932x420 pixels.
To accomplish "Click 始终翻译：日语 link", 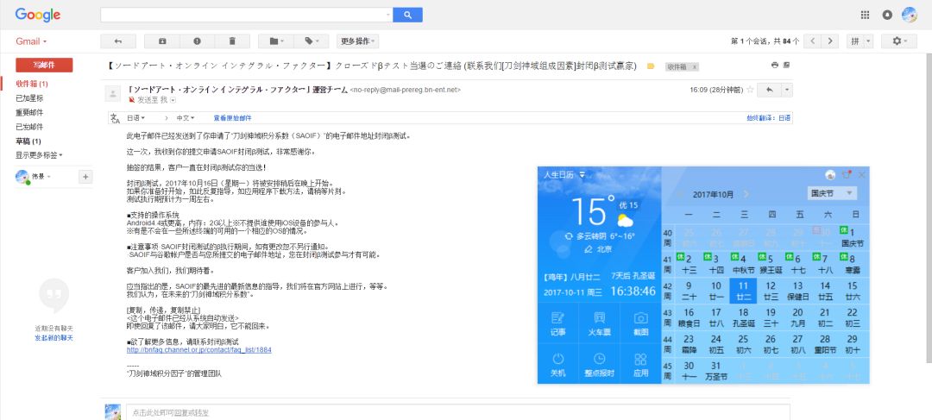I will click(x=769, y=118).
